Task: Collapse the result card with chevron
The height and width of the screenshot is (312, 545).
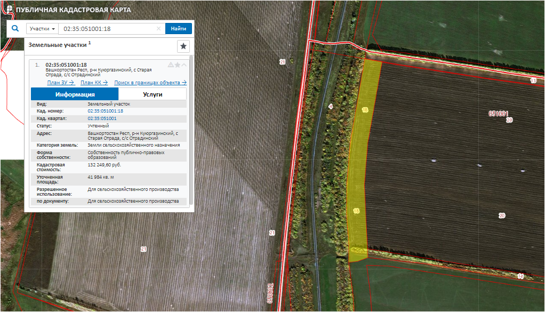Action: click(x=184, y=65)
